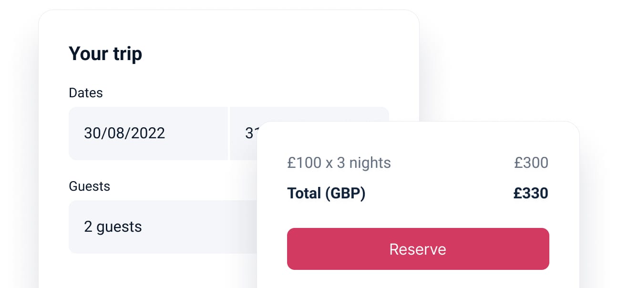
Task: Select the check-in date field showing 30/08/2022
Action: [148, 134]
